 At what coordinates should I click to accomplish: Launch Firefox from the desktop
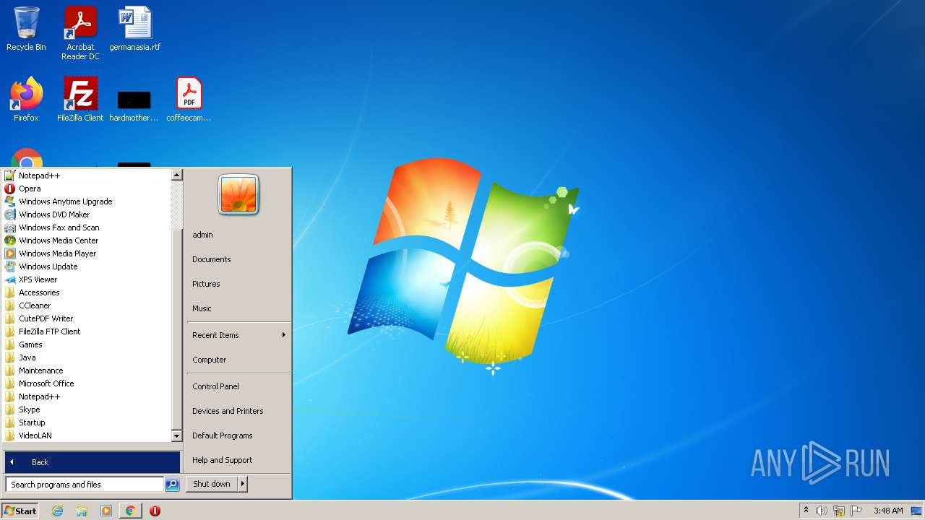pos(26,100)
